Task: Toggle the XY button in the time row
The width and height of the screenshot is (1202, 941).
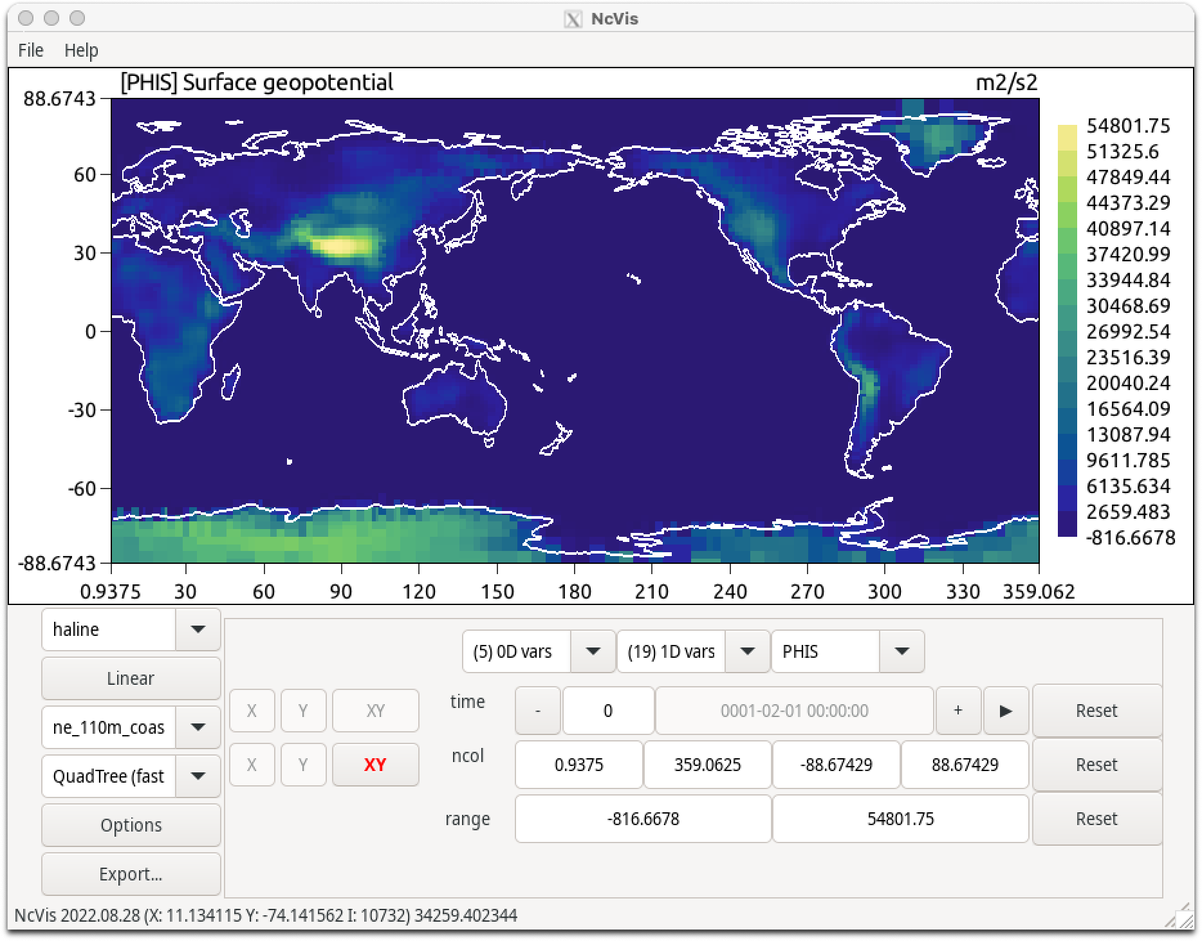Action: click(375, 711)
